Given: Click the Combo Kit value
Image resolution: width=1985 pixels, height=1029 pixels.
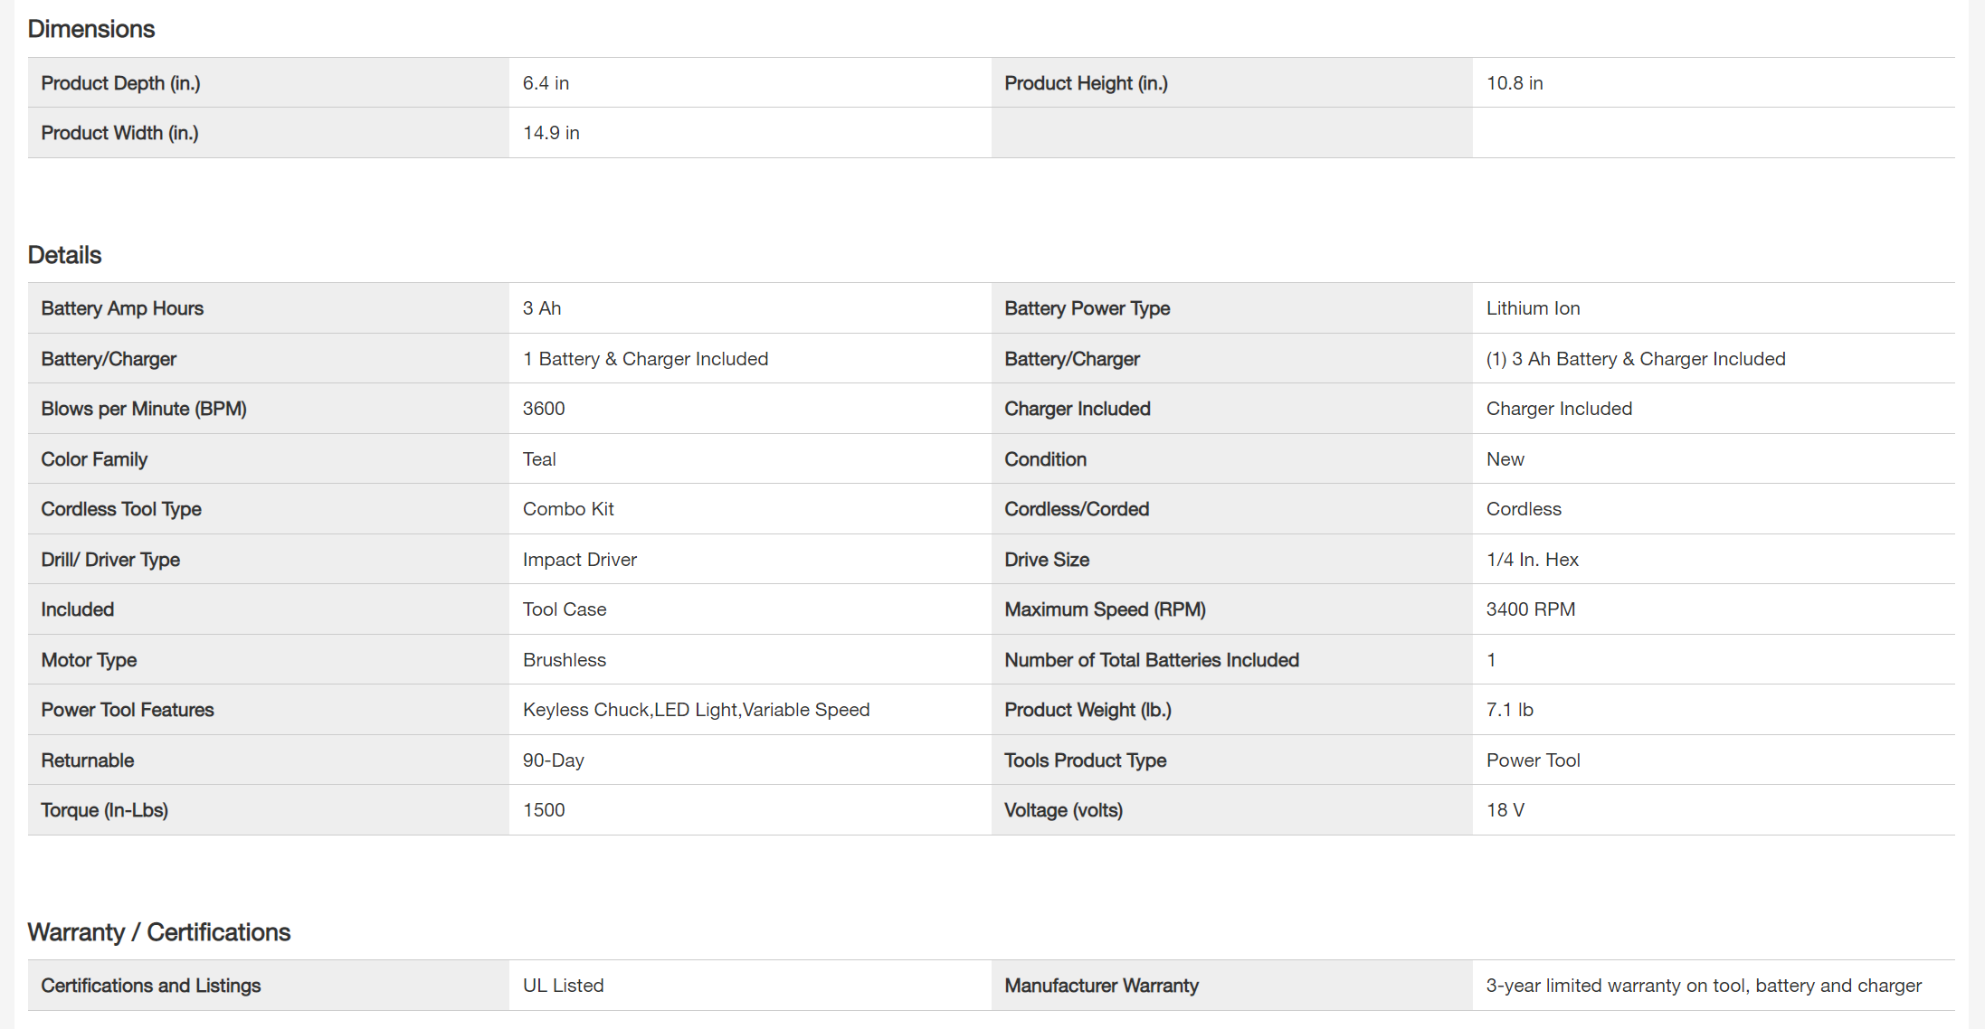Looking at the screenshot, I should 568,509.
